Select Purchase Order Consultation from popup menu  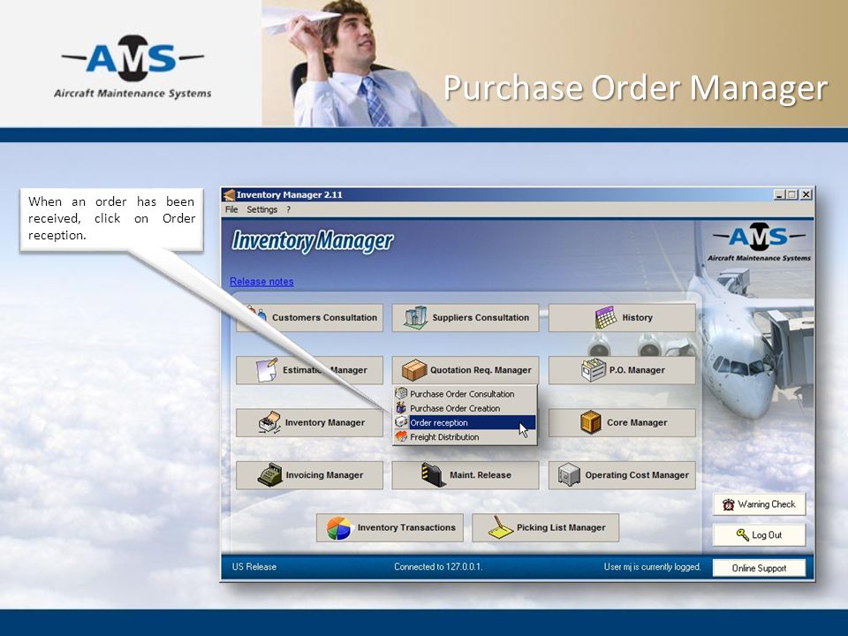pyautogui.click(x=465, y=394)
